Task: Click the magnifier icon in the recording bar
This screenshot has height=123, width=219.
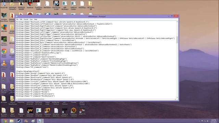Action: [x=3, y=1]
